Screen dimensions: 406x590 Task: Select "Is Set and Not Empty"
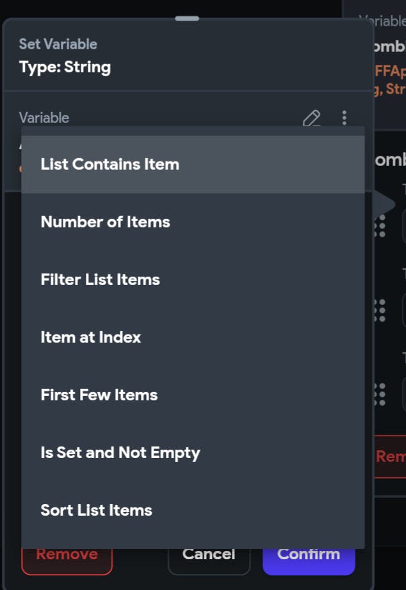point(120,453)
